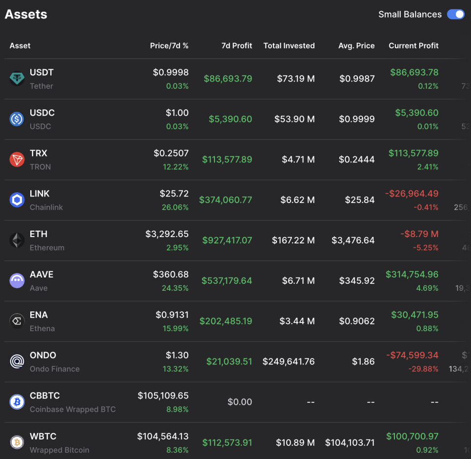Click the CBBTC price $105,109.65
The height and width of the screenshot is (459, 471).
[163, 396]
